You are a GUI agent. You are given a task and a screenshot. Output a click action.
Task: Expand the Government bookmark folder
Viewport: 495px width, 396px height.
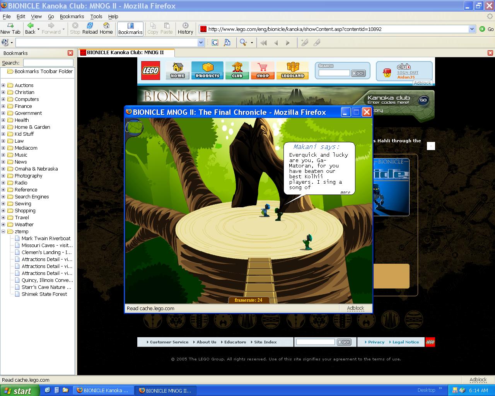point(3,113)
